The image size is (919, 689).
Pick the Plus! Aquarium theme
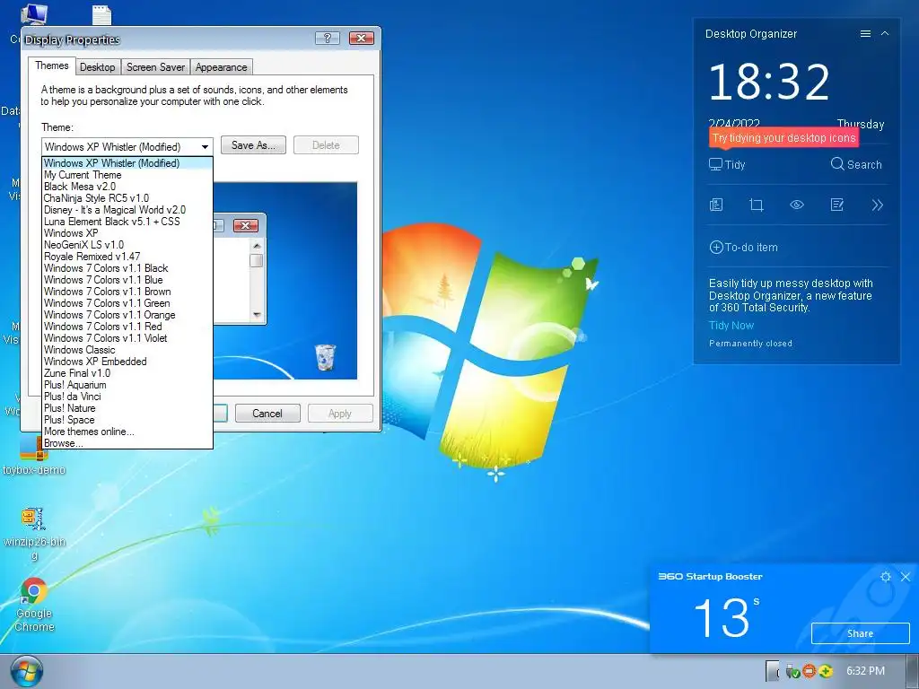(127, 385)
